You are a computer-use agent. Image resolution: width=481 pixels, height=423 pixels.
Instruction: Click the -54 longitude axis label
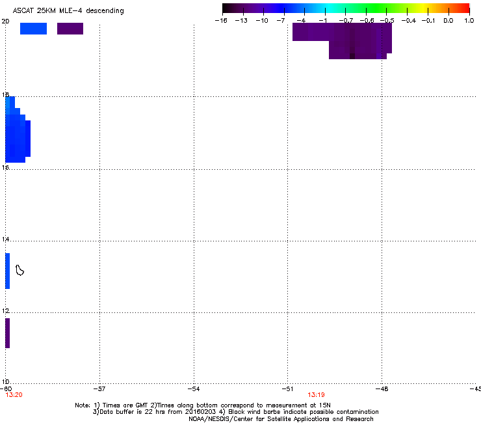click(194, 389)
